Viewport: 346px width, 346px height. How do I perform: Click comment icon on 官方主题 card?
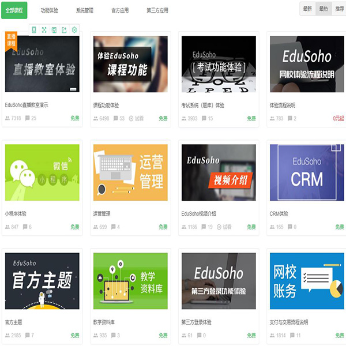click(27, 336)
